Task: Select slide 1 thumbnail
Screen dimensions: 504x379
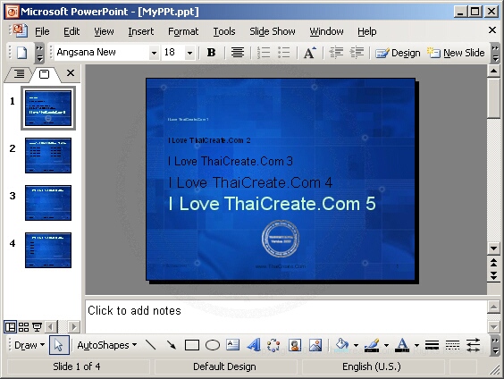Action: (48, 108)
